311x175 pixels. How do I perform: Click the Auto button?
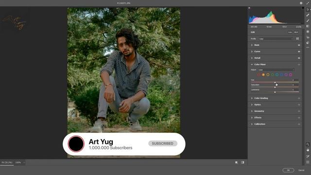click(290, 32)
